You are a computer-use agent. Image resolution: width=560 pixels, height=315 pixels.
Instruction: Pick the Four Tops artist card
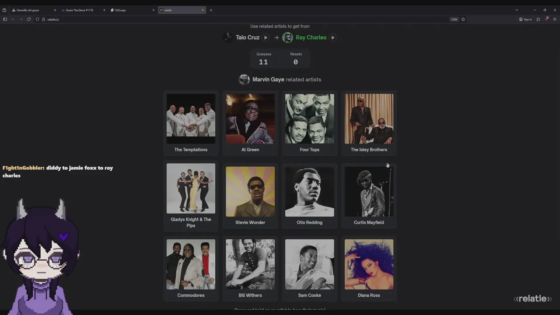point(309,123)
